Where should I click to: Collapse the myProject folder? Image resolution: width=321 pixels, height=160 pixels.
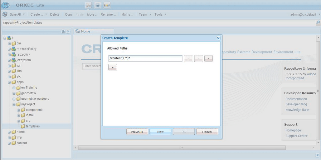[14, 104]
